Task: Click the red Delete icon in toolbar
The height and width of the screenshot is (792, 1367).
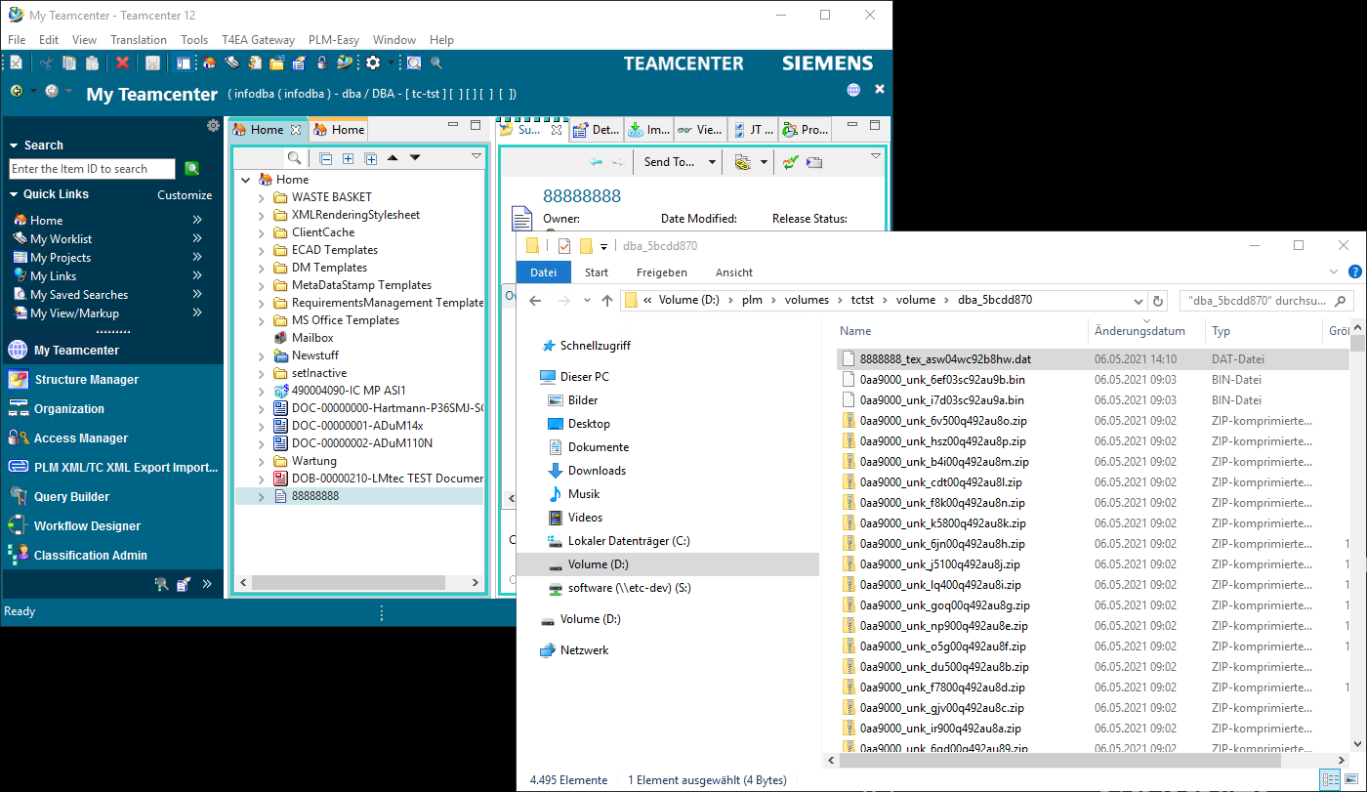Action: [x=122, y=63]
